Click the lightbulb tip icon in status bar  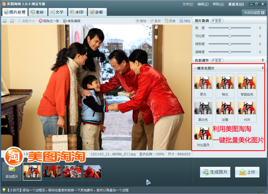click(x=4, y=190)
